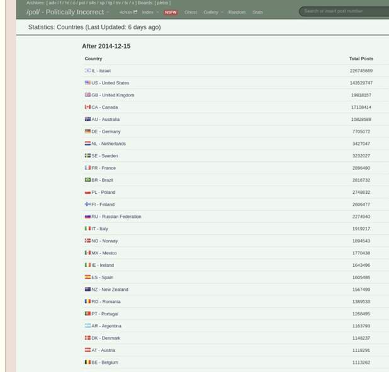The width and height of the screenshot is (389, 372).
Task: Select the text "NZ - New Zealand"
Action: 110,290
